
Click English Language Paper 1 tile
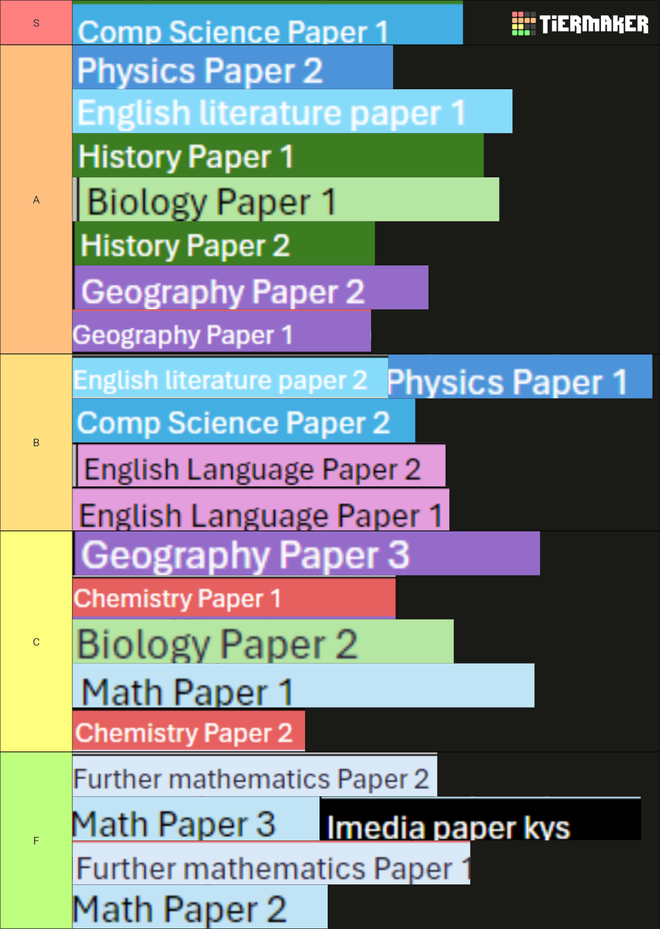point(261,509)
